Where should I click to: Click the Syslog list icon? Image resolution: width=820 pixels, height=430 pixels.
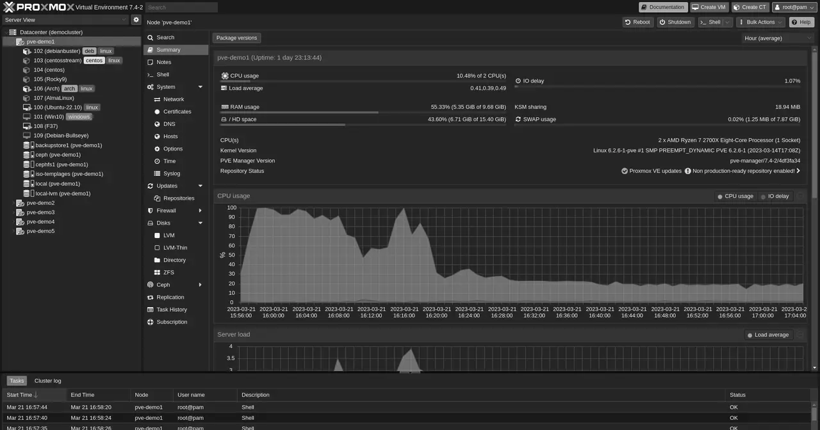tap(158, 173)
